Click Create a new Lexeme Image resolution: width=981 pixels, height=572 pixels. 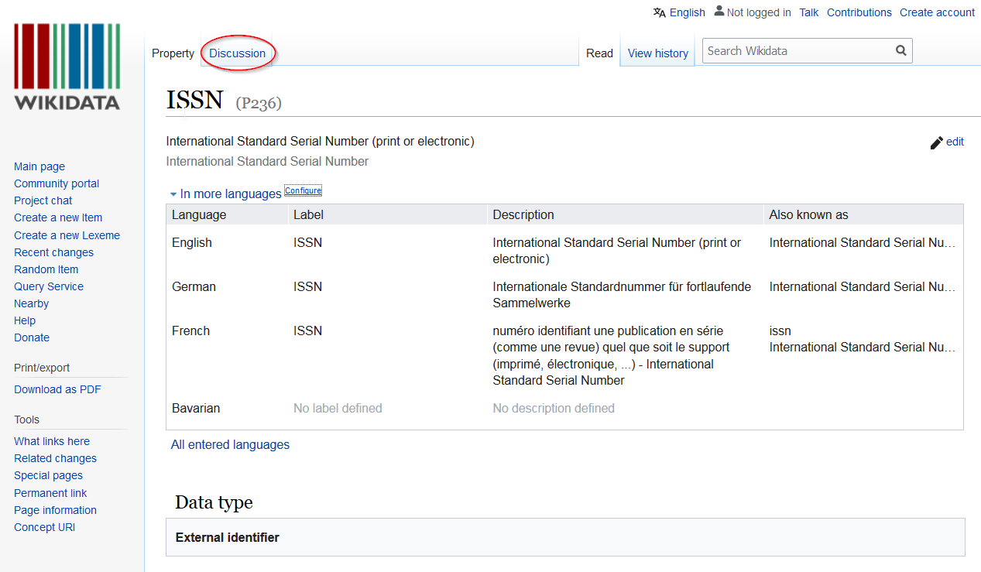[67, 235]
